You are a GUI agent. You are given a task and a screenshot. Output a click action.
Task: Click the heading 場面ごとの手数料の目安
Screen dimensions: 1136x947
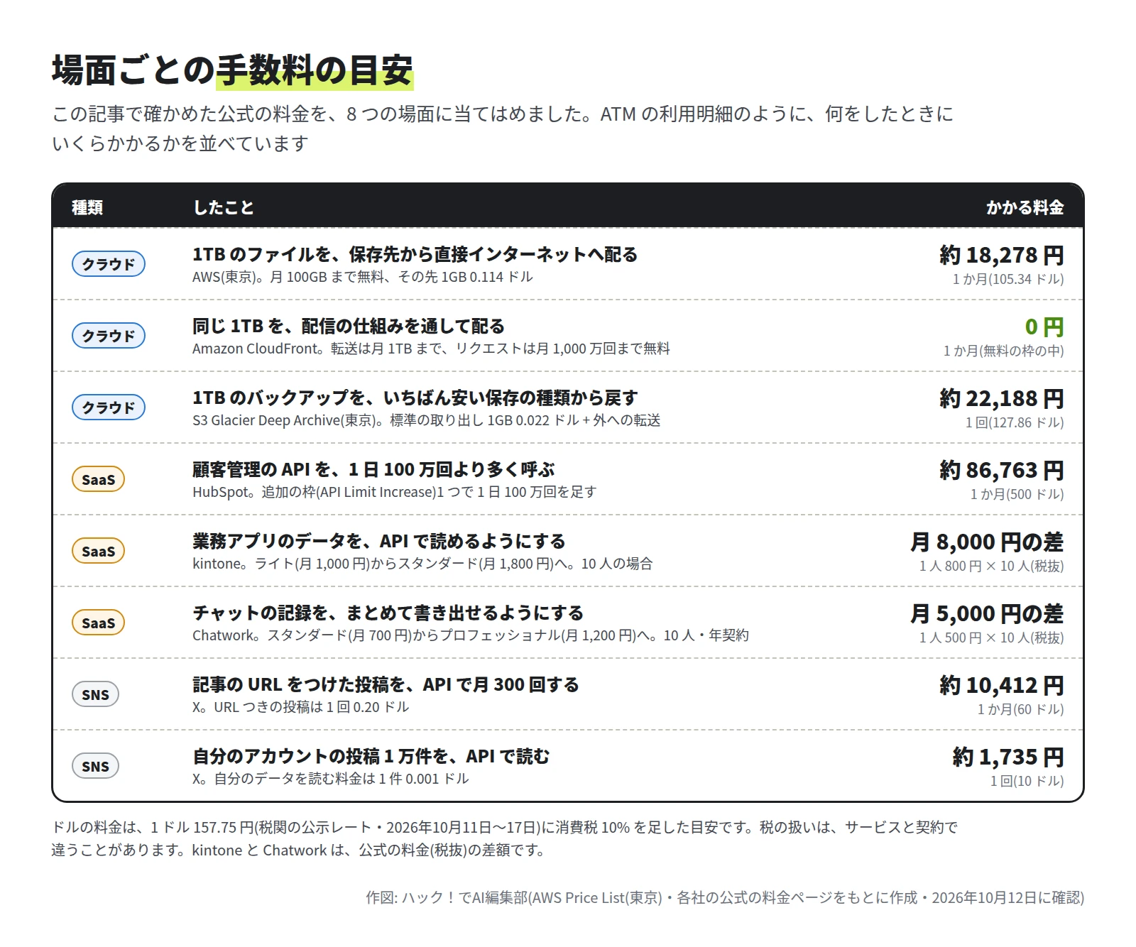tap(232, 70)
